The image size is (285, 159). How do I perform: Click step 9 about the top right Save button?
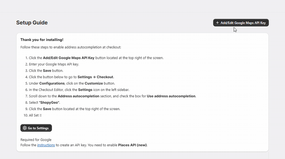click(74, 109)
